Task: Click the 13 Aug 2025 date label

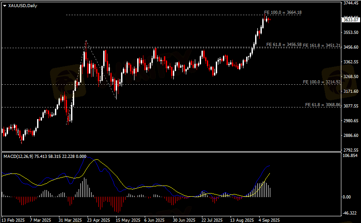Action: click(242, 220)
